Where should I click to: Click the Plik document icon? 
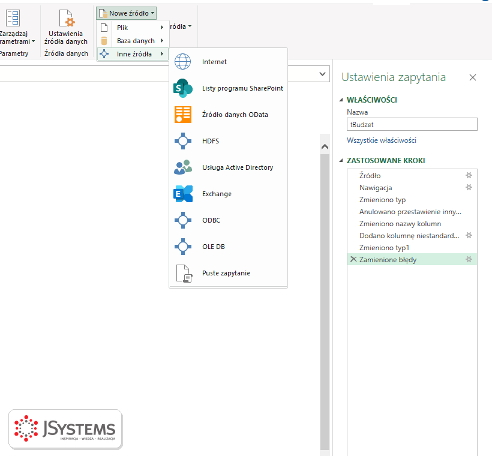104,28
